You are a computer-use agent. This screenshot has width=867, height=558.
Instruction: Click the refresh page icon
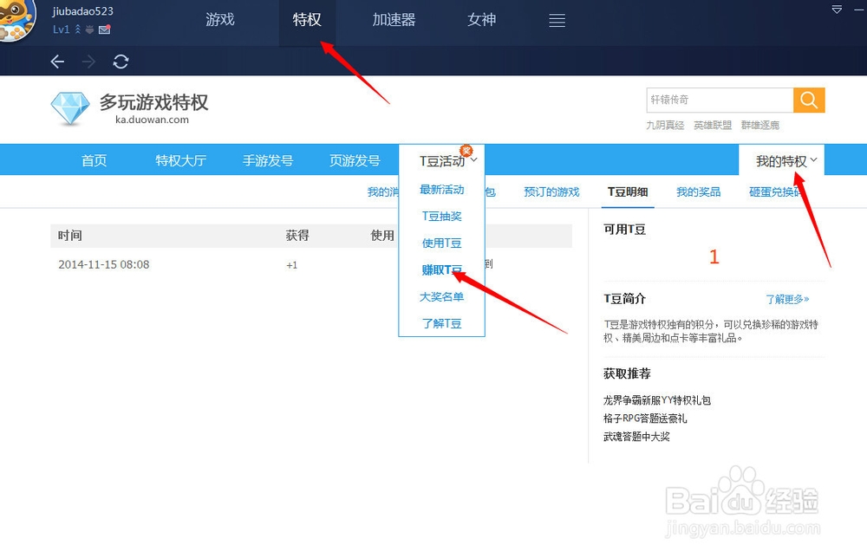121,62
